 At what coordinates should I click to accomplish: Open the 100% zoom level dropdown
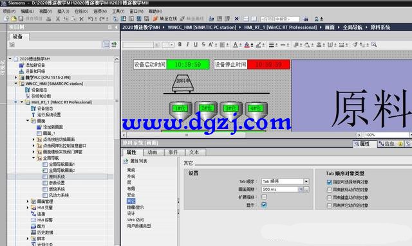411,135
